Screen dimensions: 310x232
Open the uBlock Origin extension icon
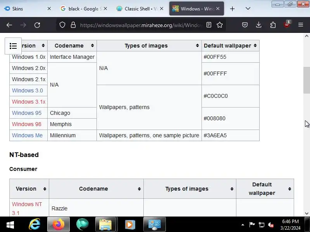[x=287, y=24]
